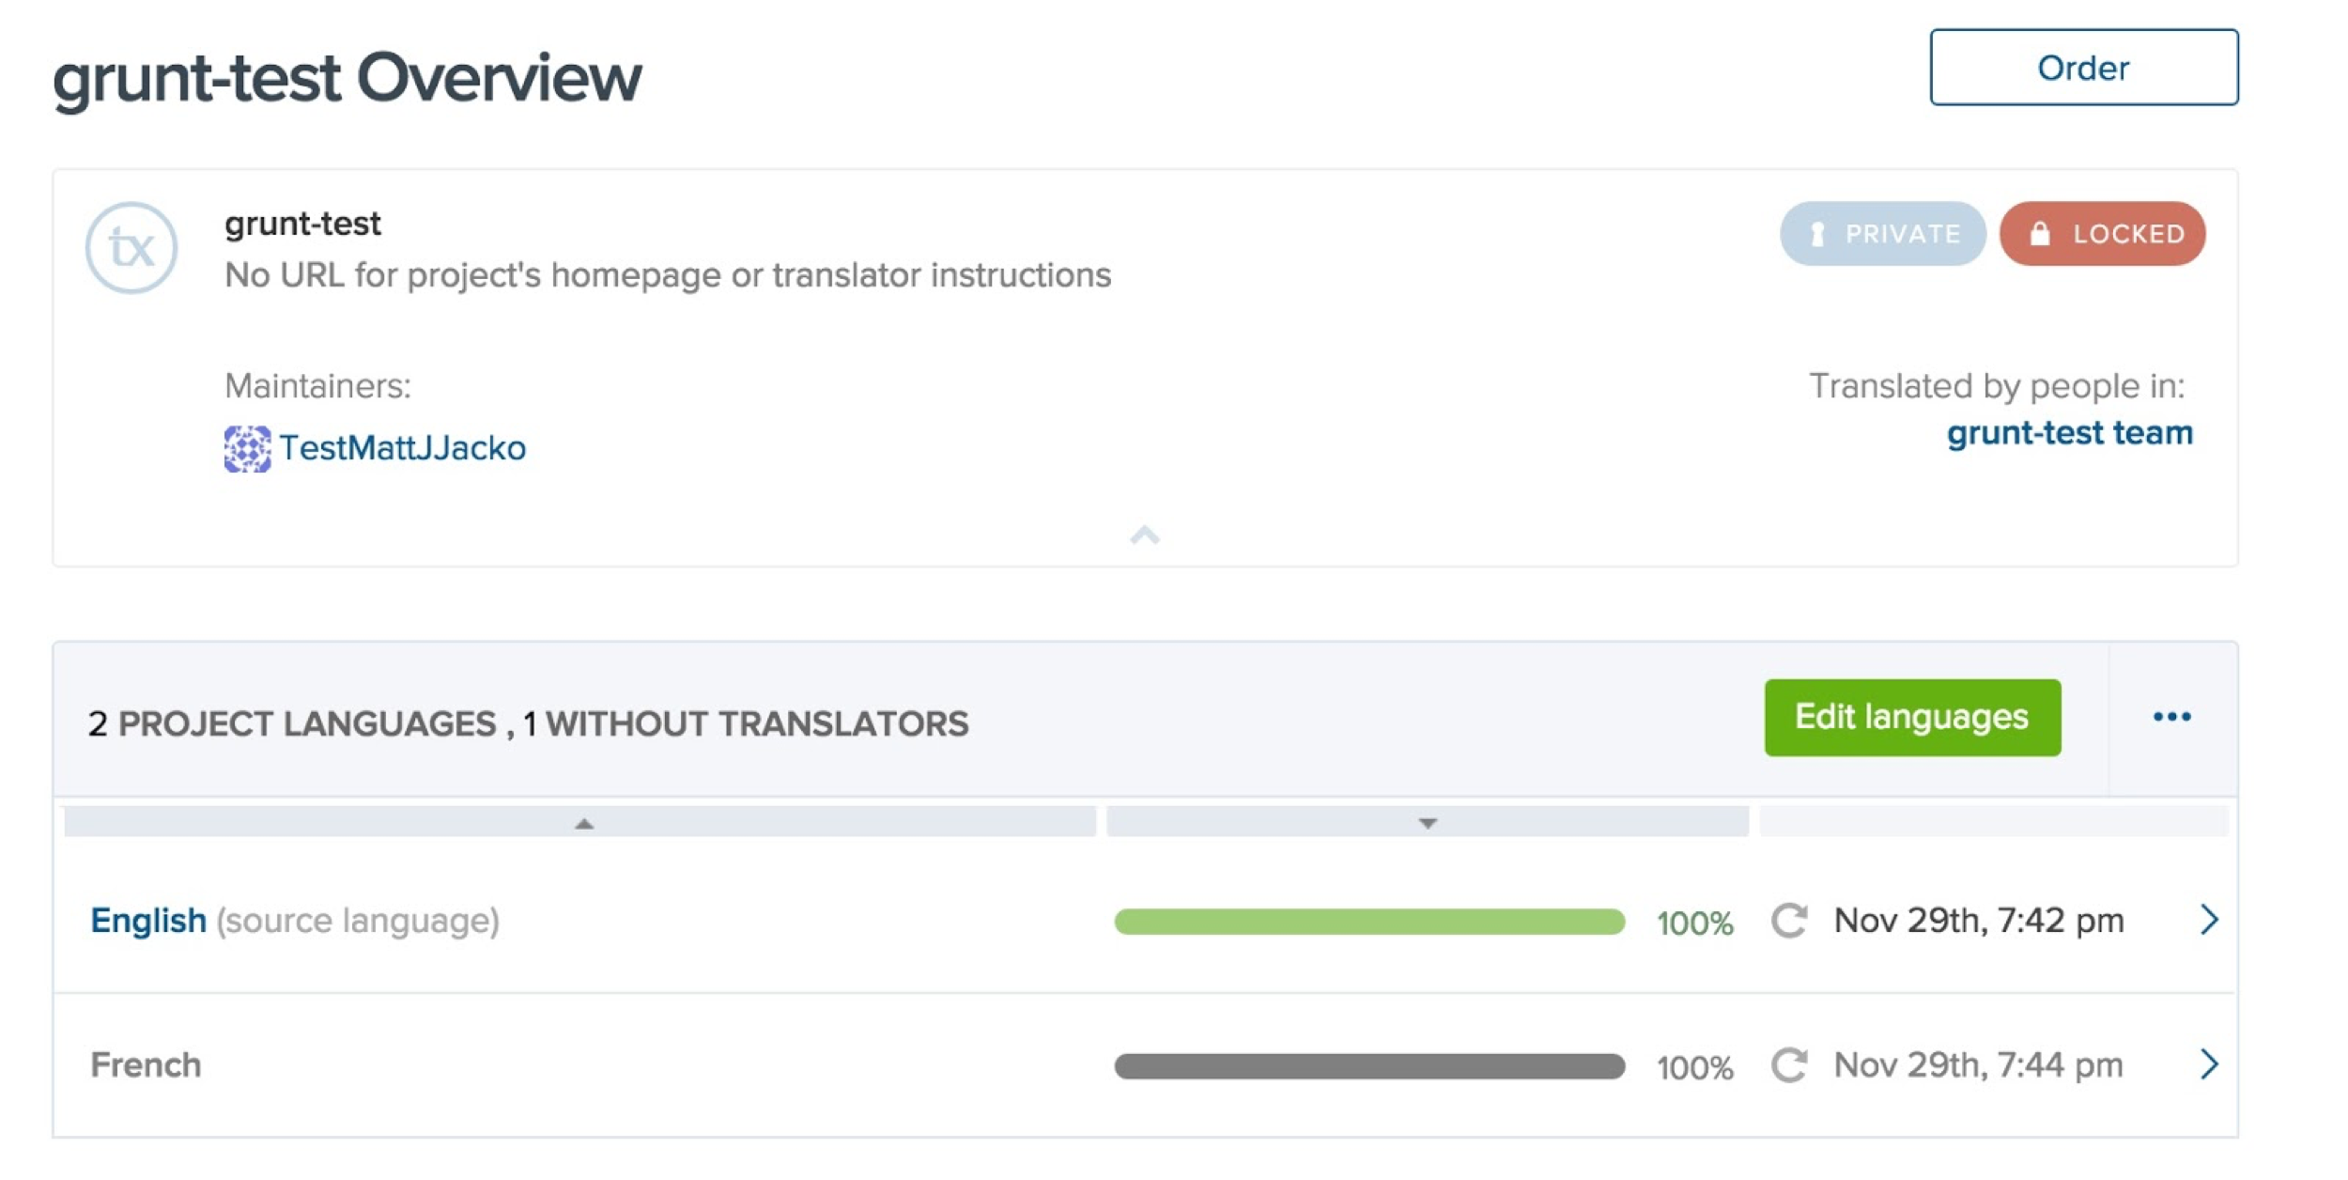Viewport: 2348px width, 1180px height.
Task: Click TestMattJJacko's avatar icon
Action: click(x=247, y=448)
